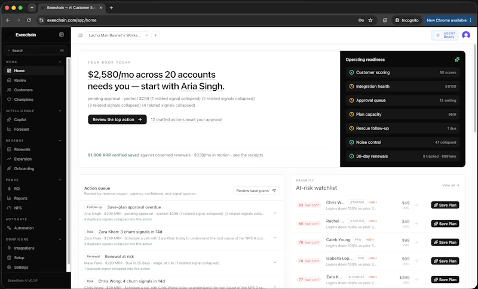
Task: Click Save Plan for Caleb Young
Action: pos(445,242)
